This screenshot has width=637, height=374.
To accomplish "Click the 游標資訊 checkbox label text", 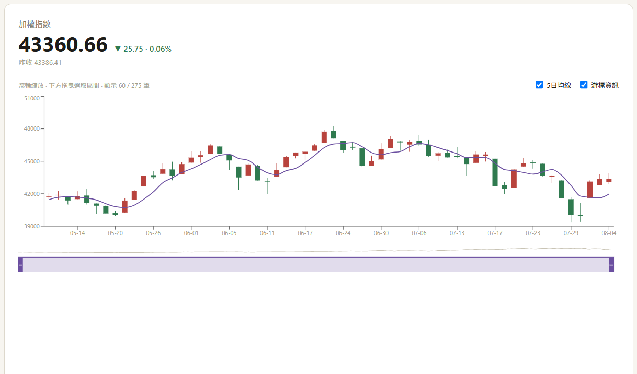I will click(605, 85).
